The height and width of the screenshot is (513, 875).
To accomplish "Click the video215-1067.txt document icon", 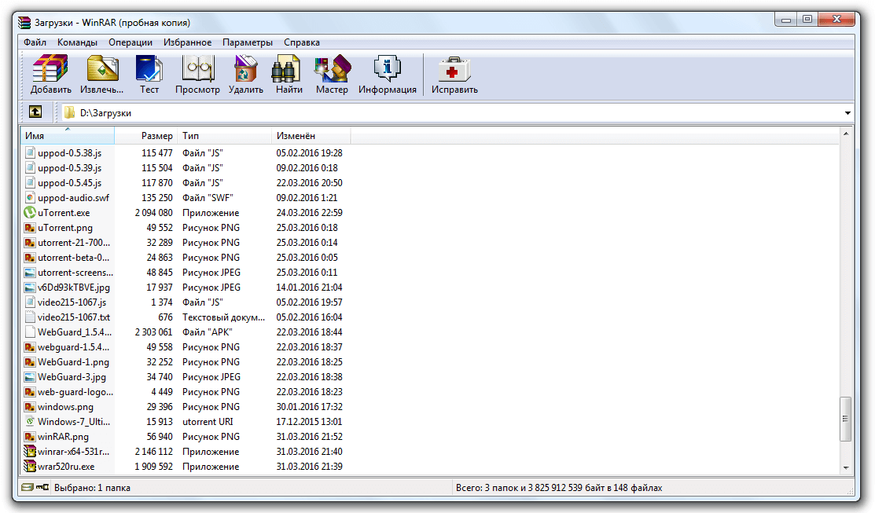I will click(x=30, y=317).
